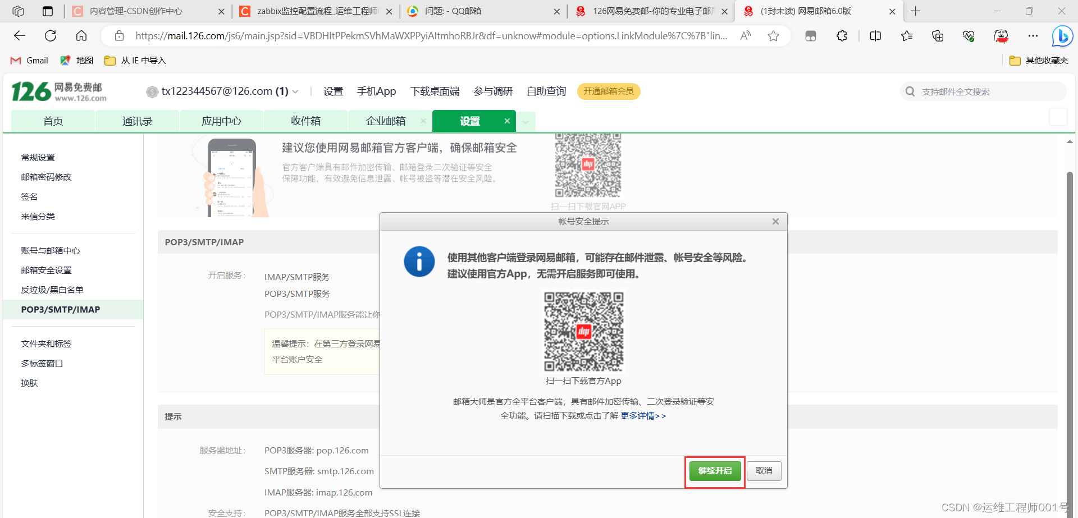Select 文件夹和标签 in sidebar
The width and height of the screenshot is (1078, 518).
click(x=47, y=344)
